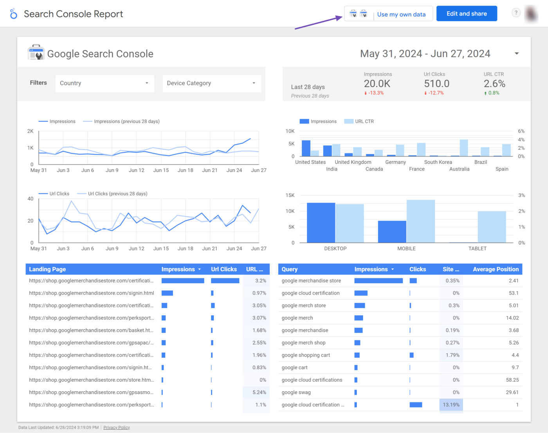Click the Search Console Report title

[x=73, y=14]
